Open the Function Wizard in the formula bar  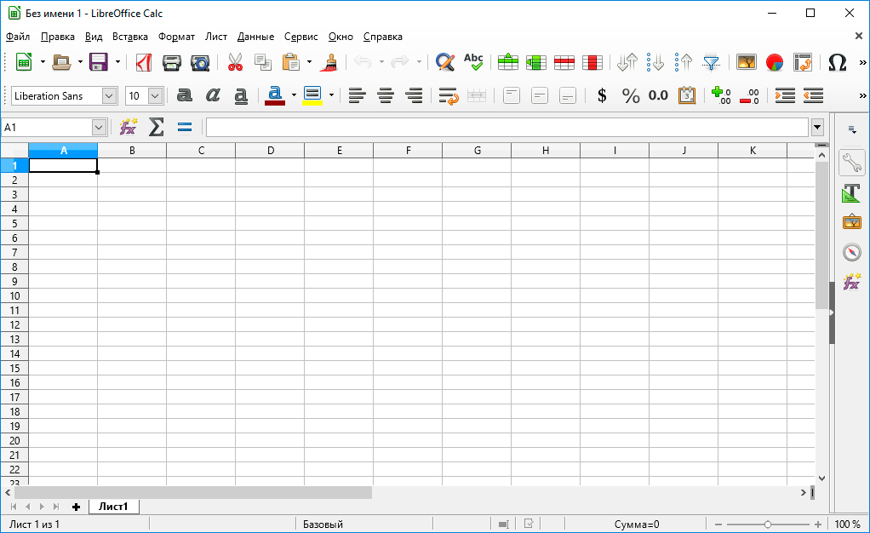tap(129, 127)
